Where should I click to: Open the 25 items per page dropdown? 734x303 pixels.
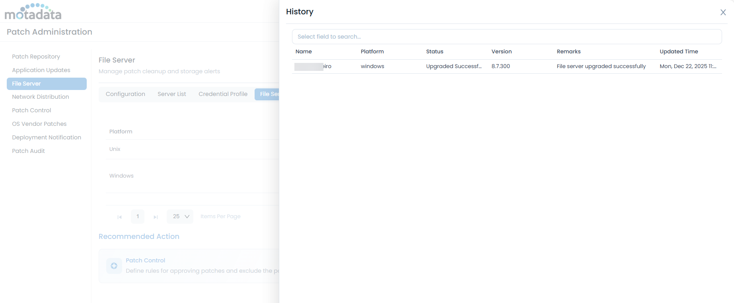click(x=180, y=217)
